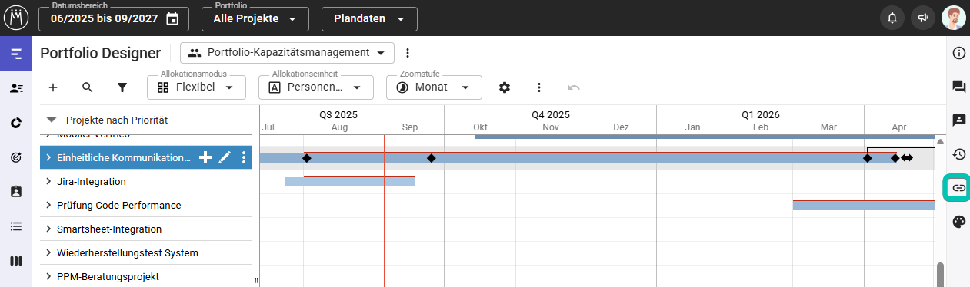970x287 pixels.
Task: Click first milestone diamond on timeline
Action: pyautogui.click(x=306, y=158)
